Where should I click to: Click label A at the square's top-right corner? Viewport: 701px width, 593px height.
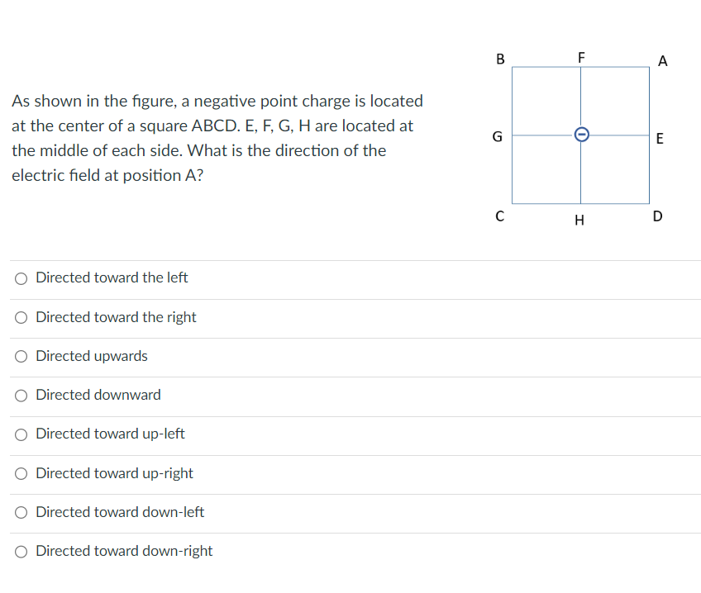point(663,60)
